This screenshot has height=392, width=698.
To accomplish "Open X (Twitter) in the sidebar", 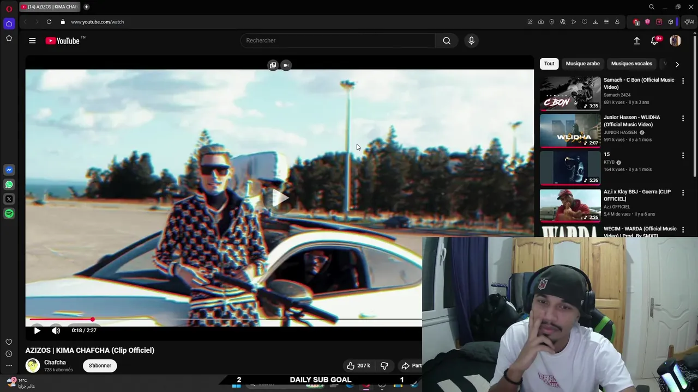I will [x=9, y=199].
